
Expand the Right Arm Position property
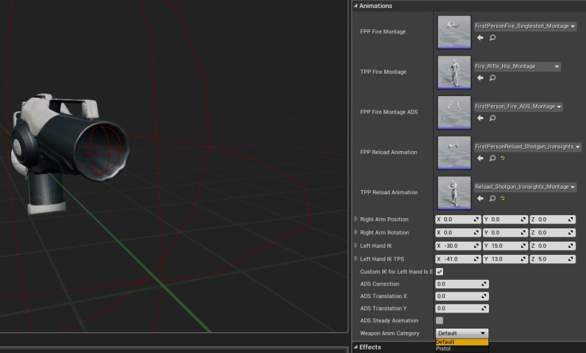pyautogui.click(x=356, y=219)
